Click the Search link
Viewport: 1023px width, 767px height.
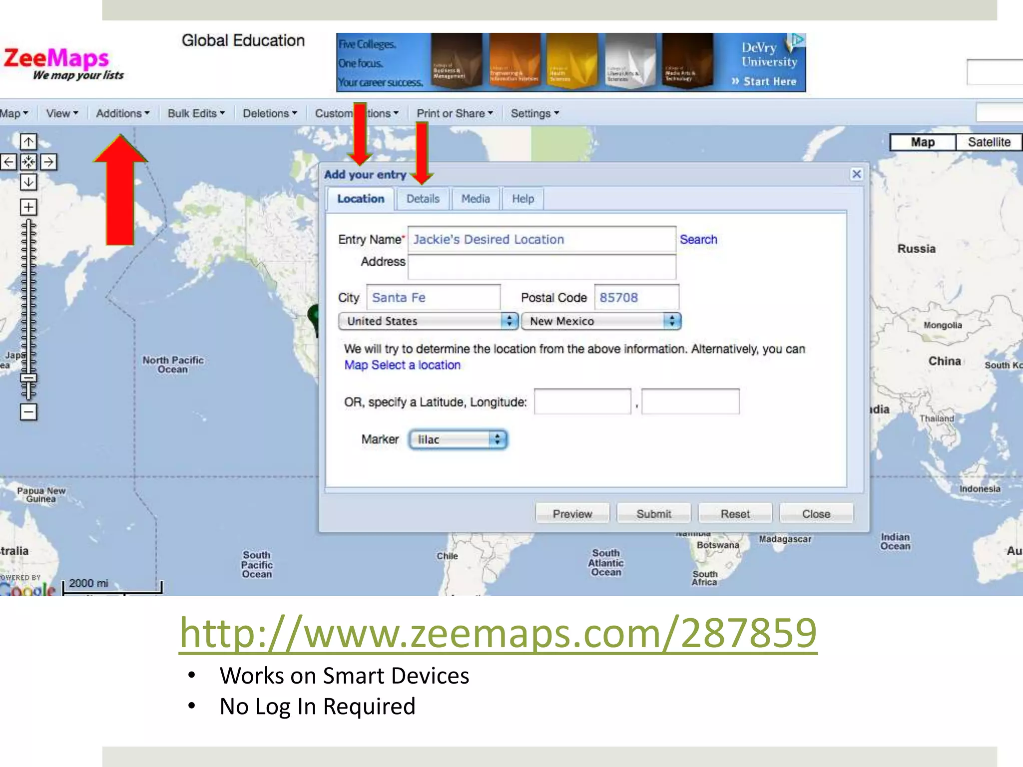click(698, 239)
